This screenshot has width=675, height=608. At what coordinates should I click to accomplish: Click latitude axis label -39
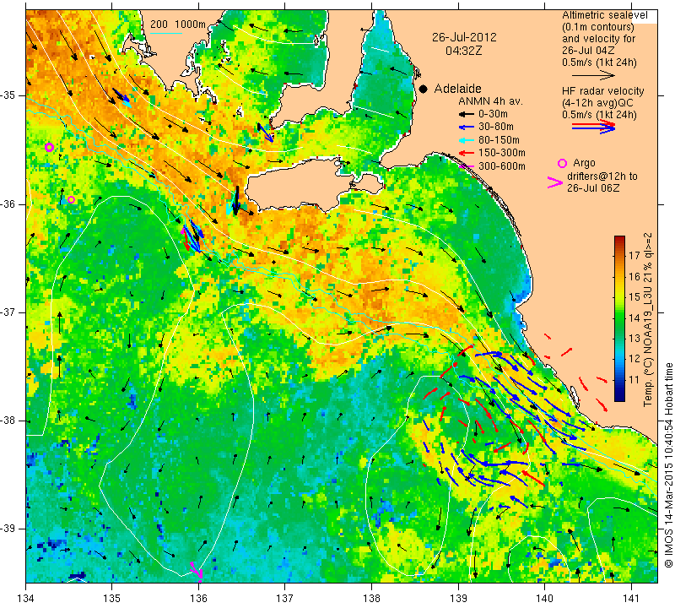[9, 529]
